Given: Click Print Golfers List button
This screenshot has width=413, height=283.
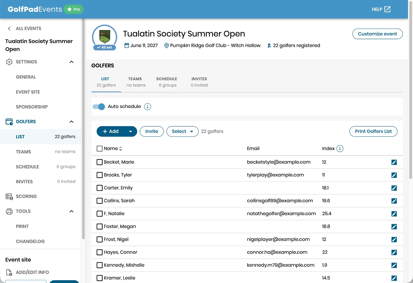Looking at the screenshot, I should 373,131.
